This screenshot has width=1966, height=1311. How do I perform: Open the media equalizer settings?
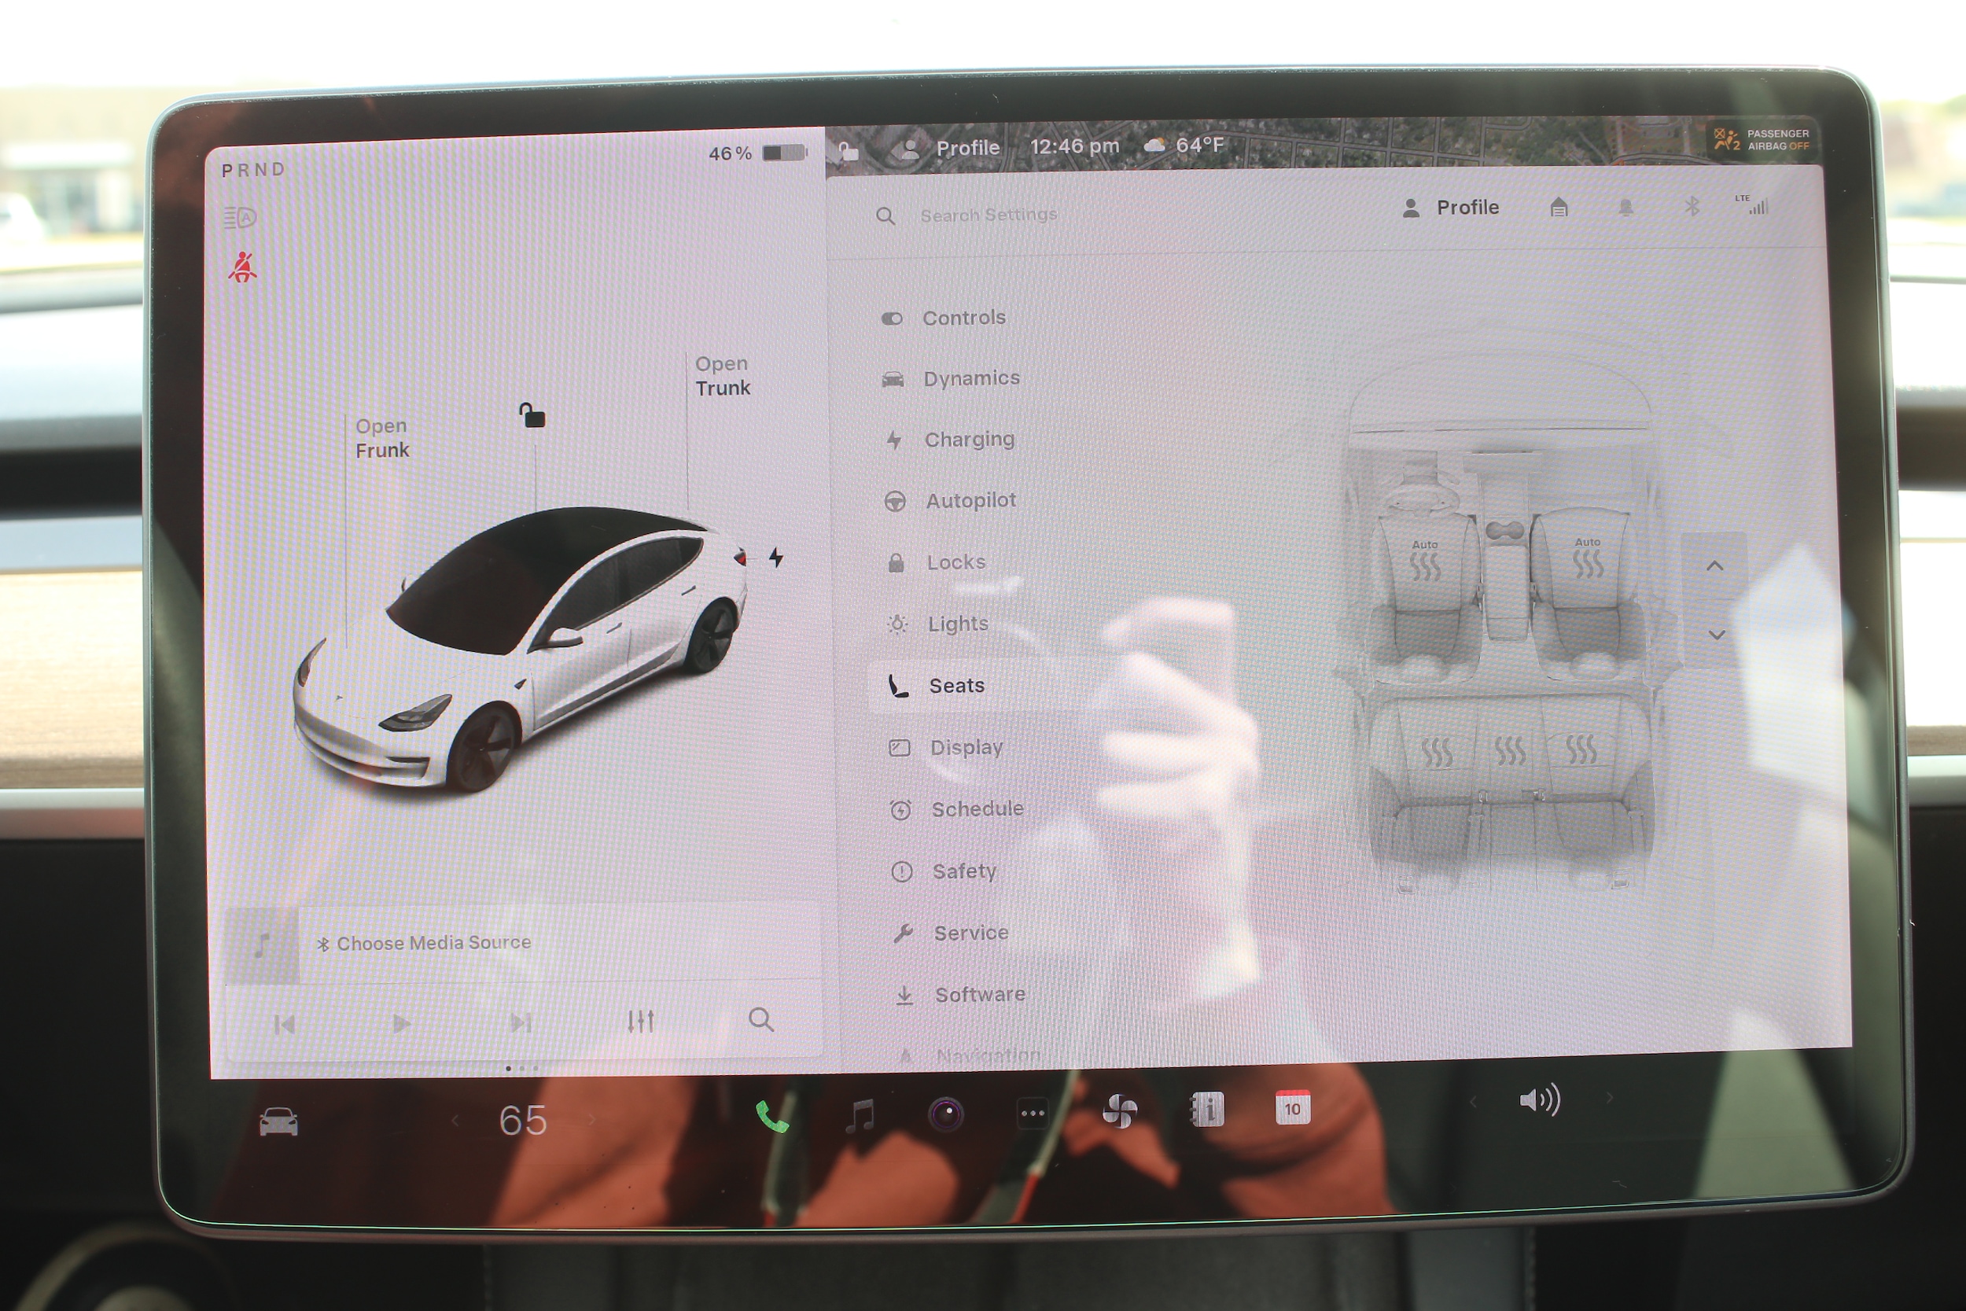640,1021
